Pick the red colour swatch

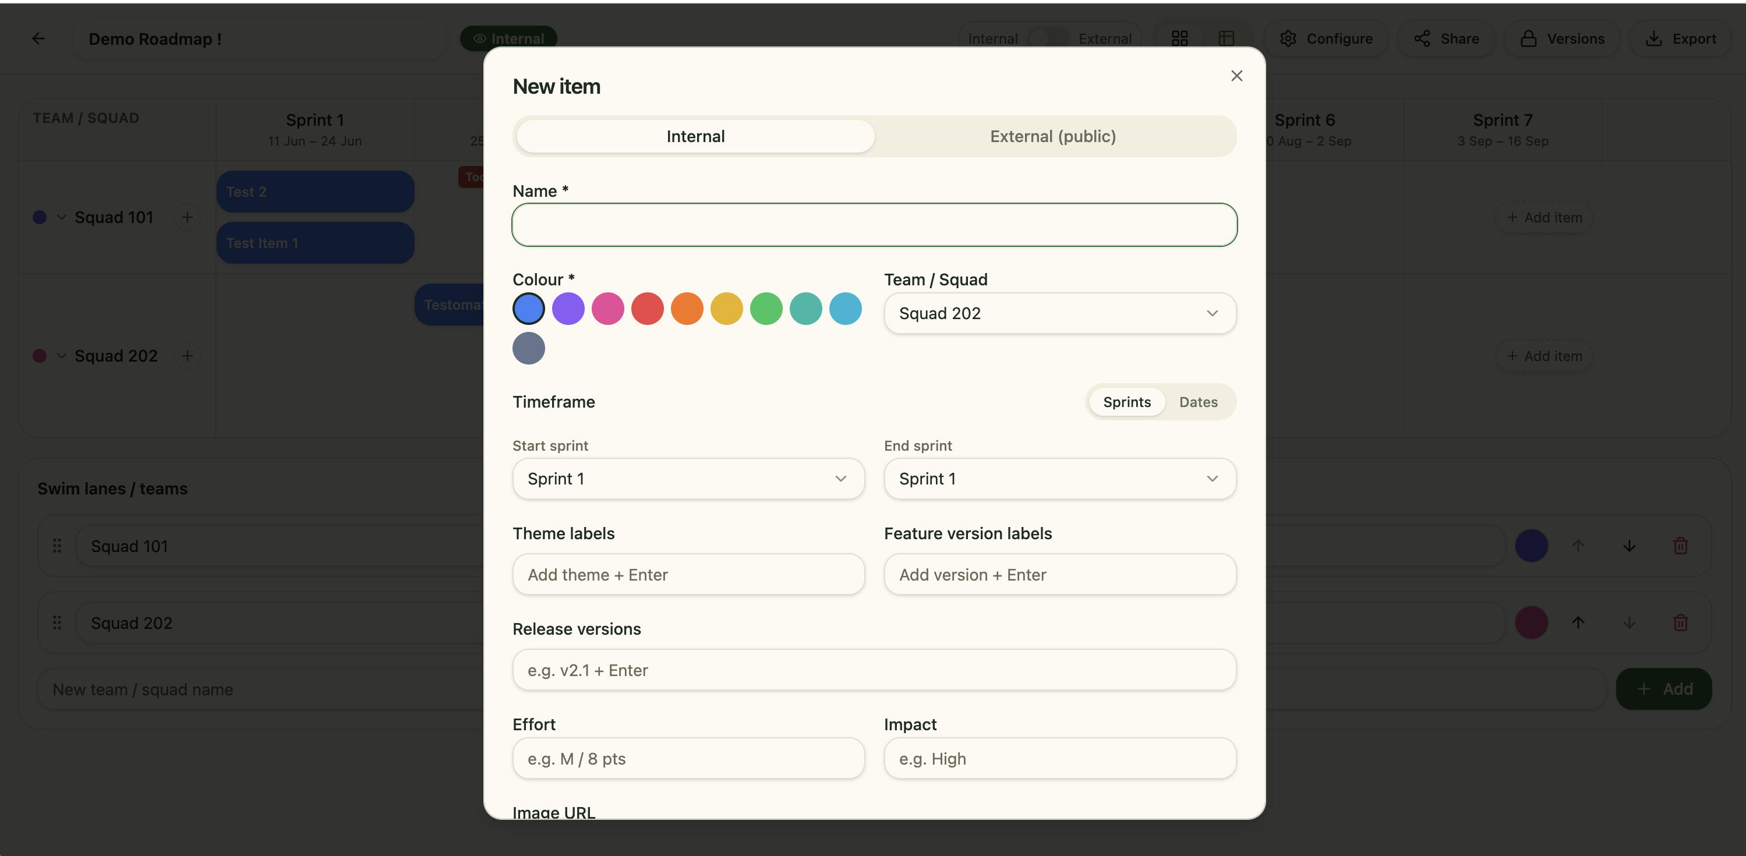[x=647, y=309]
